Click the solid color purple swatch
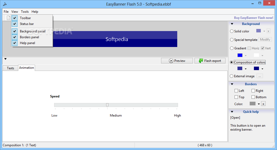 tap(258, 31)
